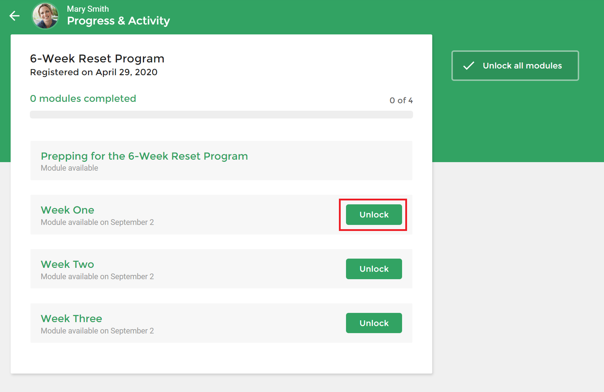This screenshot has height=392, width=604.
Task: Open the Week Three module title
Action: point(71,319)
